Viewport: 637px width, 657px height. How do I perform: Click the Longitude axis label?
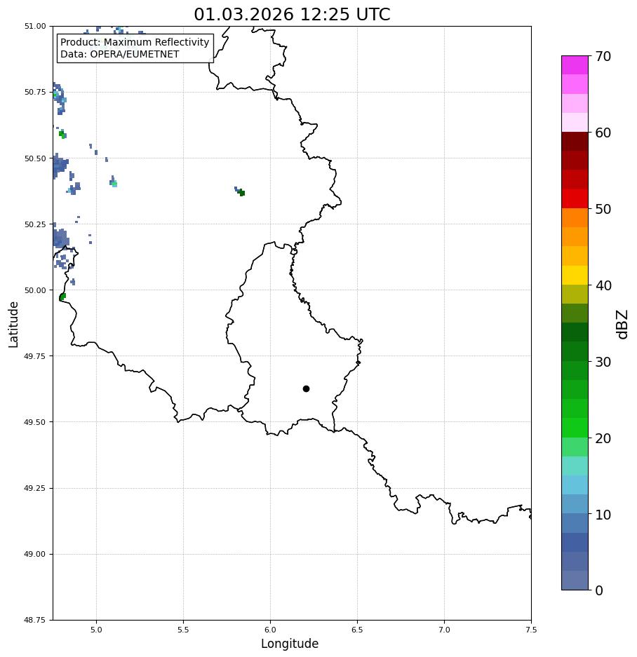(290, 643)
